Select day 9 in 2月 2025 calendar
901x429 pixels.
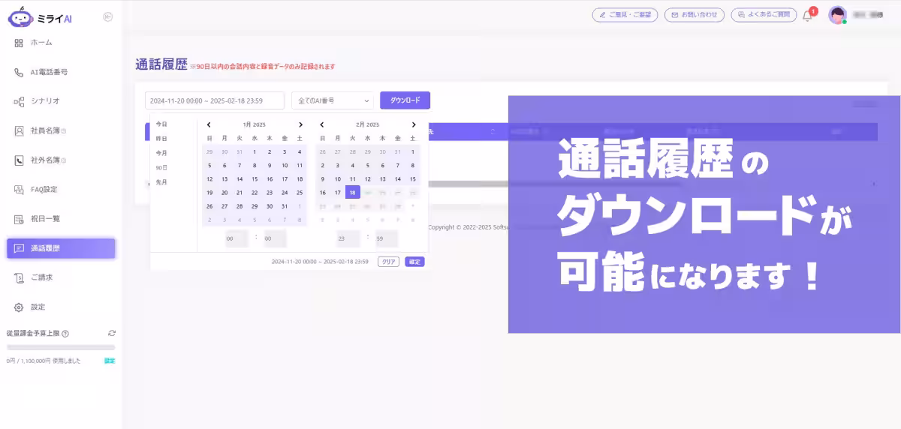323,179
